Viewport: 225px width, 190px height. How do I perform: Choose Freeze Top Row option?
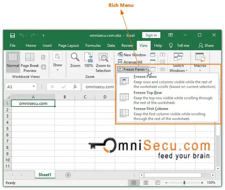pyautogui.click(x=168, y=98)
